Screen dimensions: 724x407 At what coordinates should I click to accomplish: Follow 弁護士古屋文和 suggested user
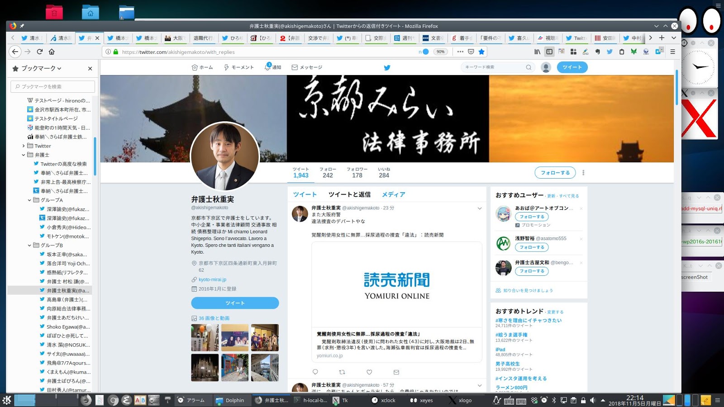click(532, 271)
